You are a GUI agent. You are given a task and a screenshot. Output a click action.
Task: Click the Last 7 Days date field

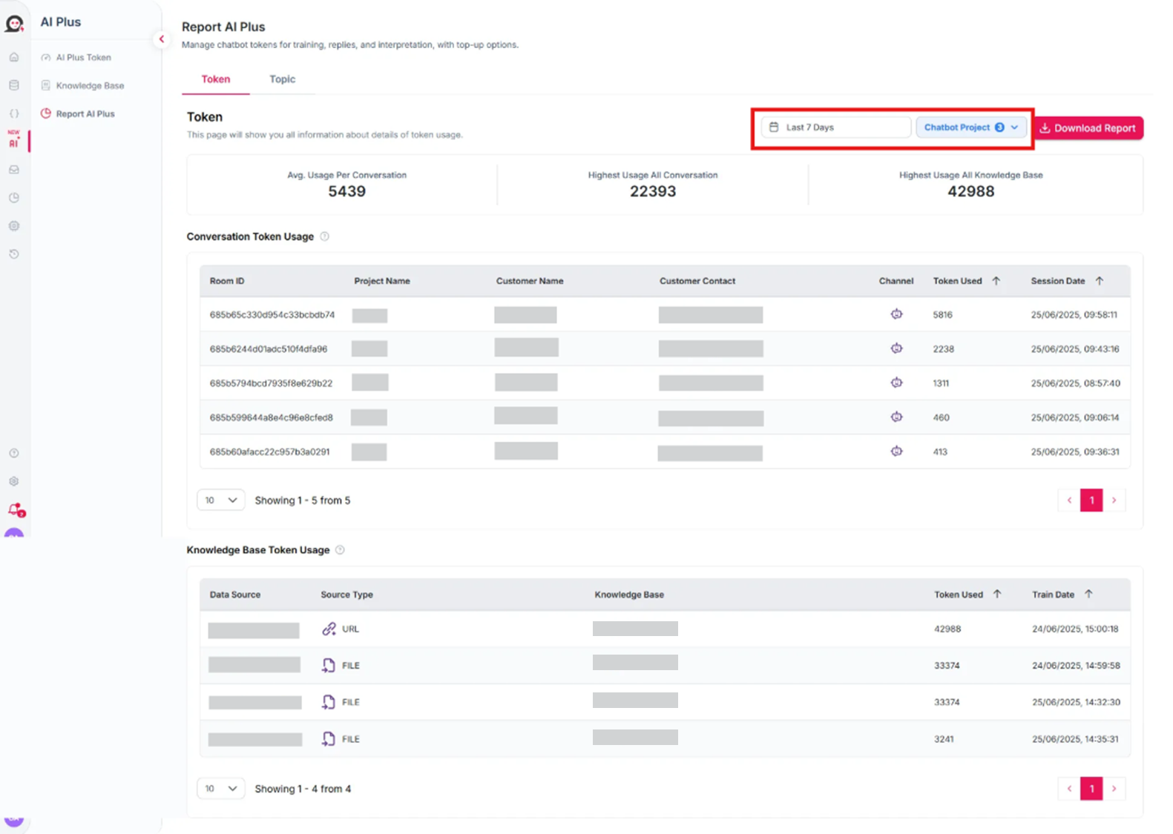835,128
